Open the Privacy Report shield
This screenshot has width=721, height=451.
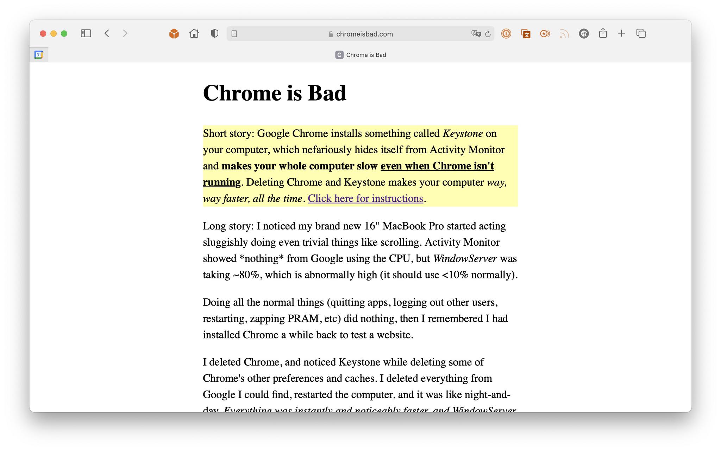point(214,33)
